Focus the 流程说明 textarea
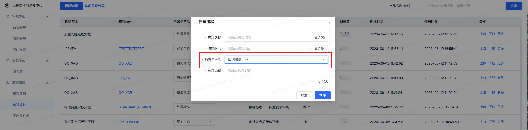Screen dimensions: 528x130 (276, 73)
